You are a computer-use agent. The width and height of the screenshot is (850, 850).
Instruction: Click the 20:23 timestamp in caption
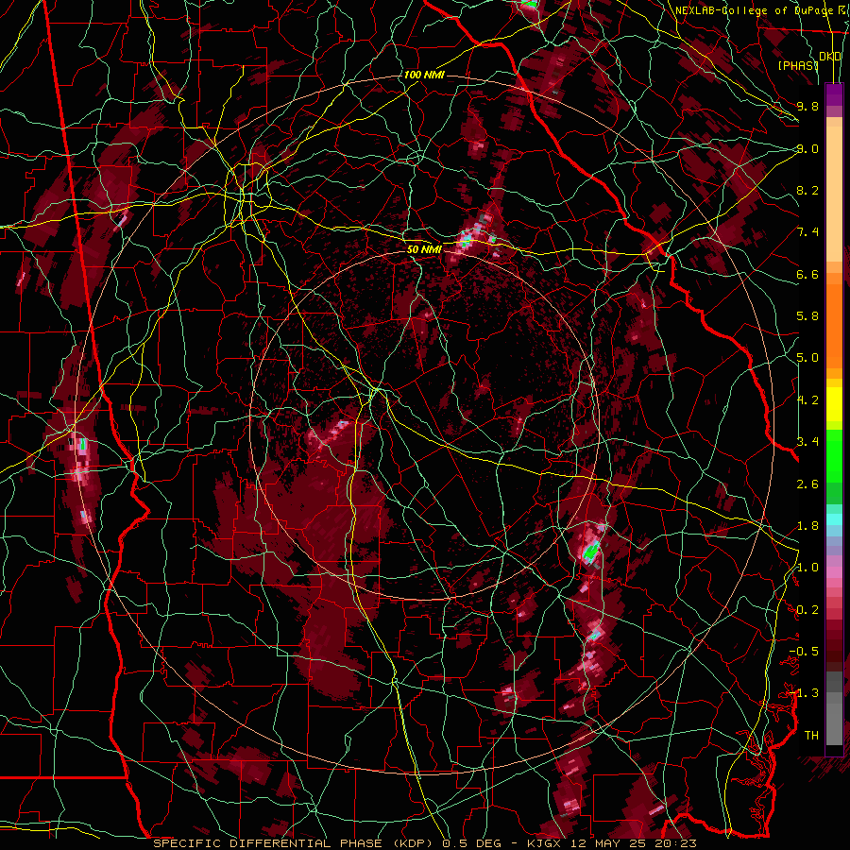coord(678,843)
